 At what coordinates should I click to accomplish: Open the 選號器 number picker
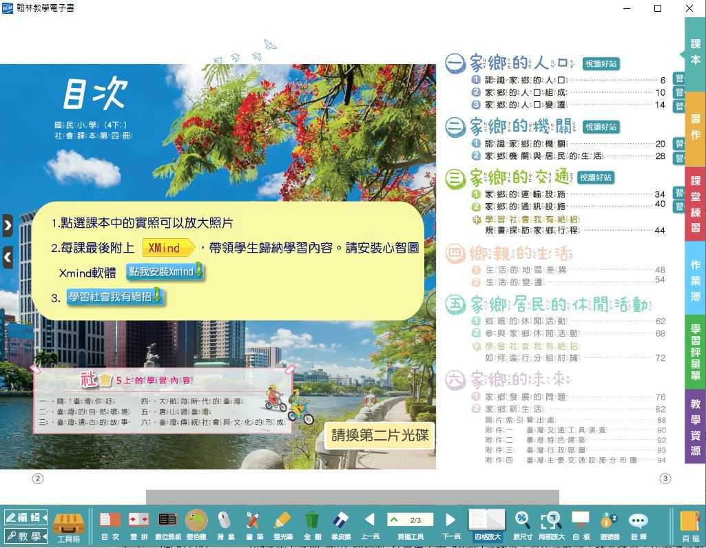click(610, 525)
